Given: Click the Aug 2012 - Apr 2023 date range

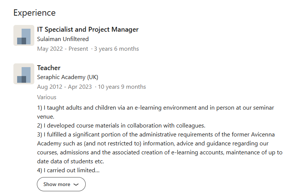Looking at the screenshot, I should (x=64, y=87).
